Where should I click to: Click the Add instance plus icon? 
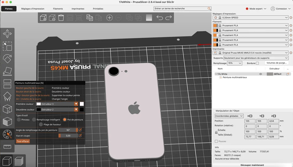click(109, 18)
